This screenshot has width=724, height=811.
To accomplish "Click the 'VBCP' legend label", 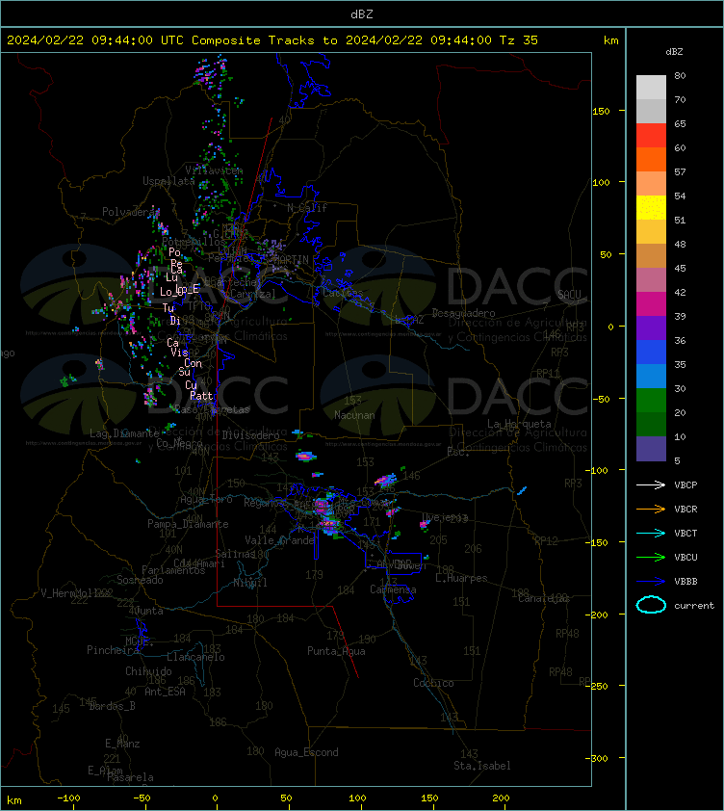I will point(685,484).
